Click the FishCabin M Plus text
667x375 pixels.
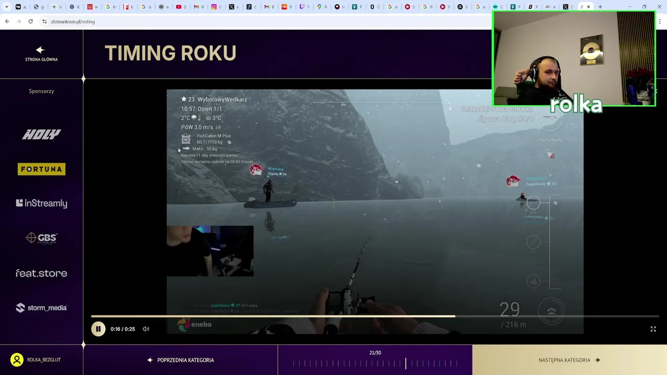pyautogui.click(x=214, y=136)
